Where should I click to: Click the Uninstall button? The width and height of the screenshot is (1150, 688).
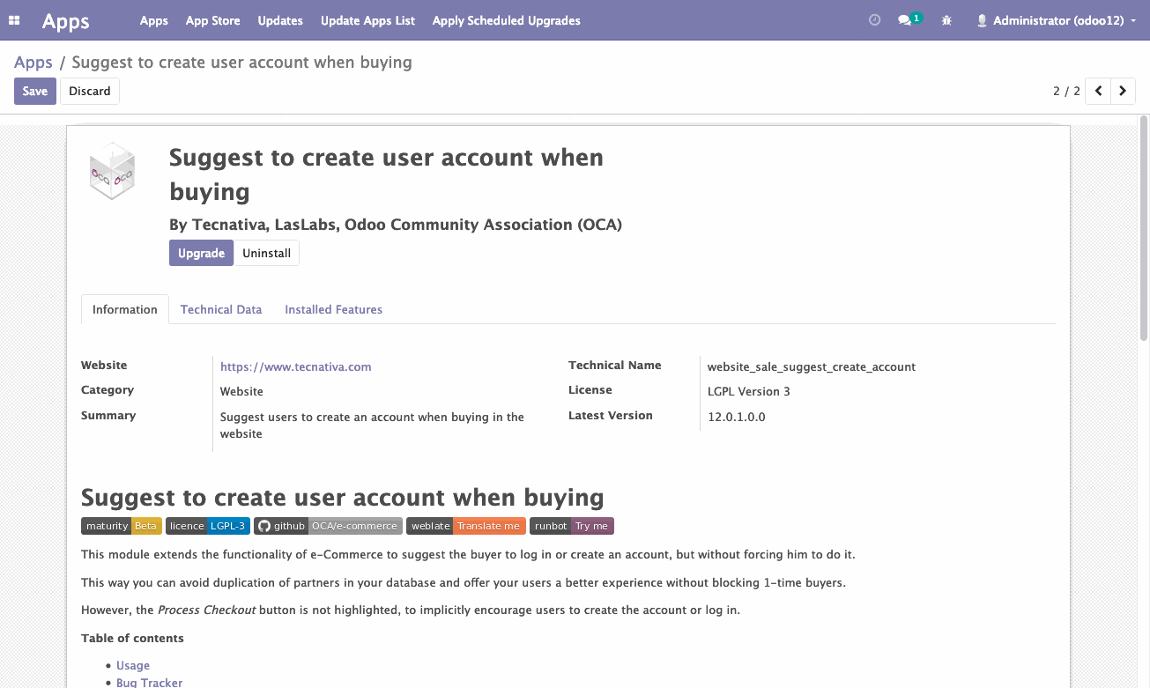pyautogui.click(x=267, y=253)
